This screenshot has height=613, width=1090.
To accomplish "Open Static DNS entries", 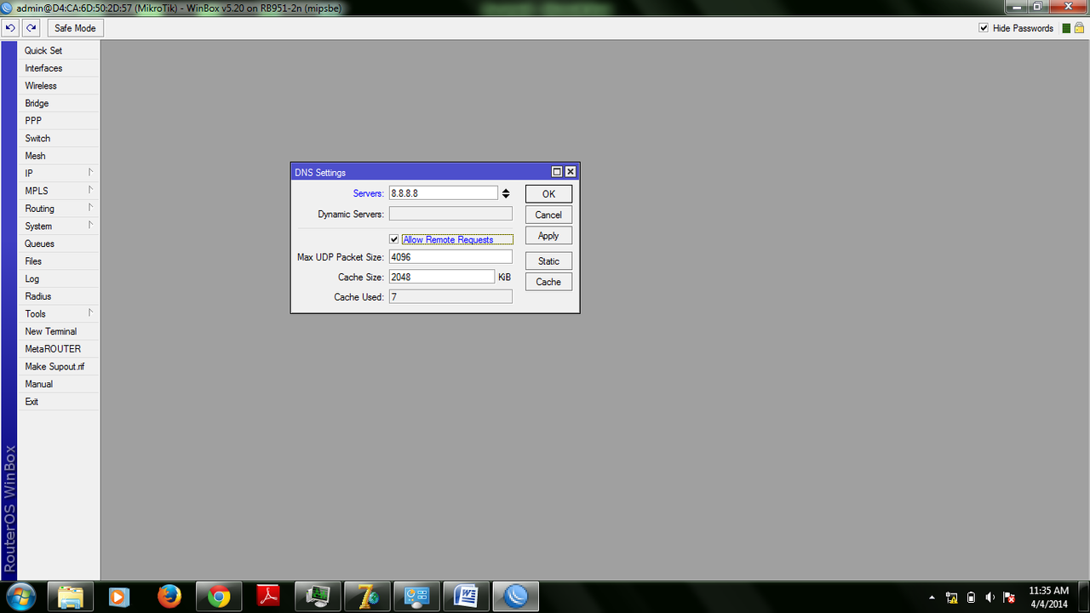I will click(548, 261).
